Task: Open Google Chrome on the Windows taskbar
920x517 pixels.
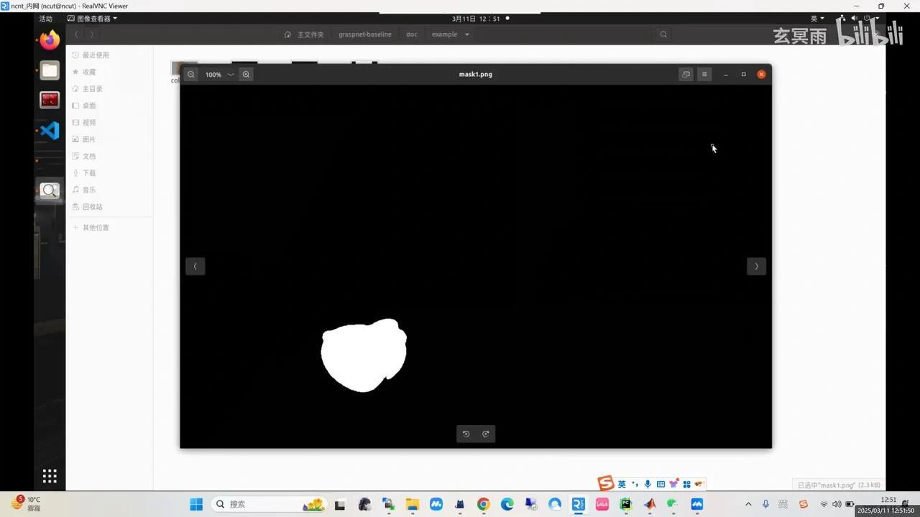Action: pos(483,504)
